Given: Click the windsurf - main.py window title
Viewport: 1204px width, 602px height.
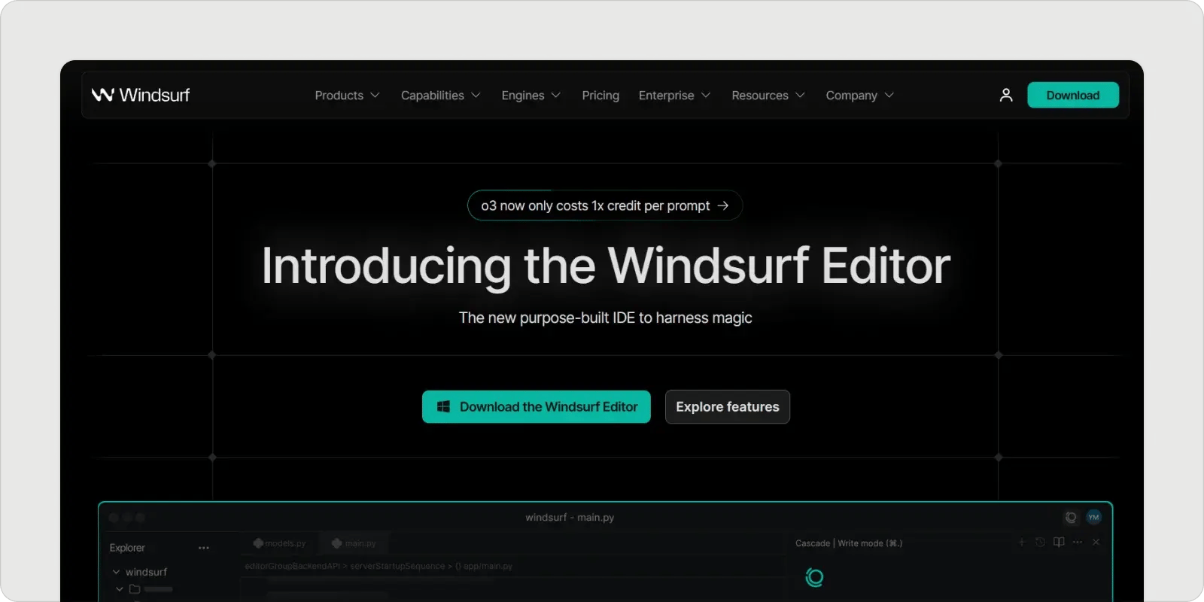Looking at the screenshot, I should pos(570,517).
